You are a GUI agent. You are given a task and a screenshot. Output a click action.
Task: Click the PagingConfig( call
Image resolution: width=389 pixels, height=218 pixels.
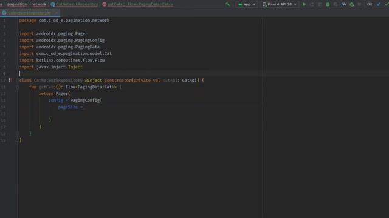pos(86,101)
